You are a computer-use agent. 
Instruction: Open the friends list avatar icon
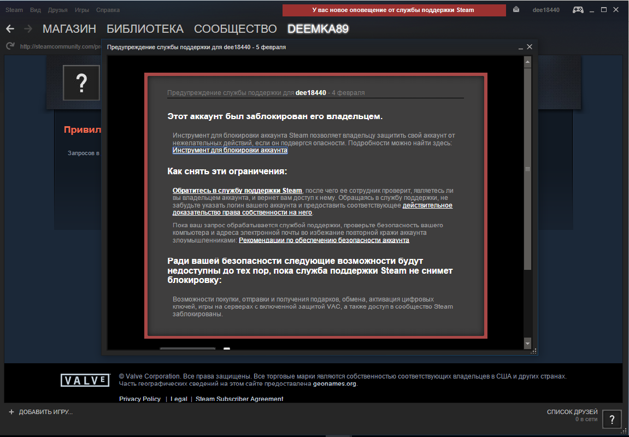coord(612,420)
